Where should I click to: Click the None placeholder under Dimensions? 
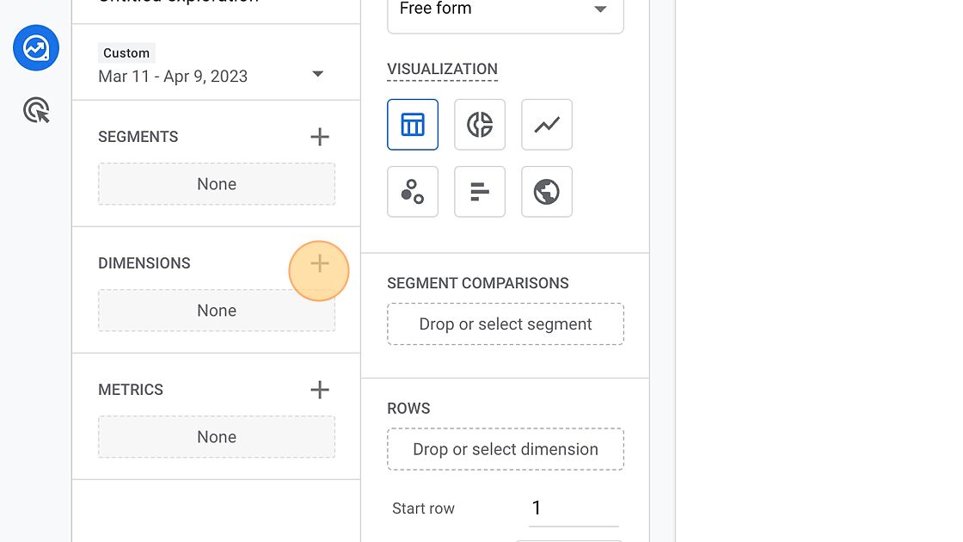click(217, 311)
